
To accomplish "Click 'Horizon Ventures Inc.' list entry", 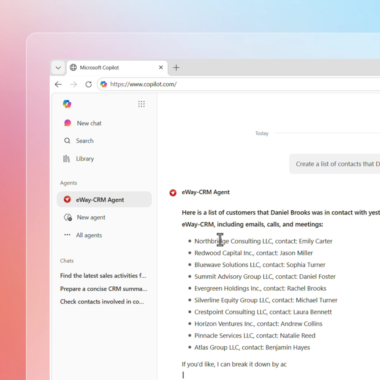I will click(x=258, y=324).
